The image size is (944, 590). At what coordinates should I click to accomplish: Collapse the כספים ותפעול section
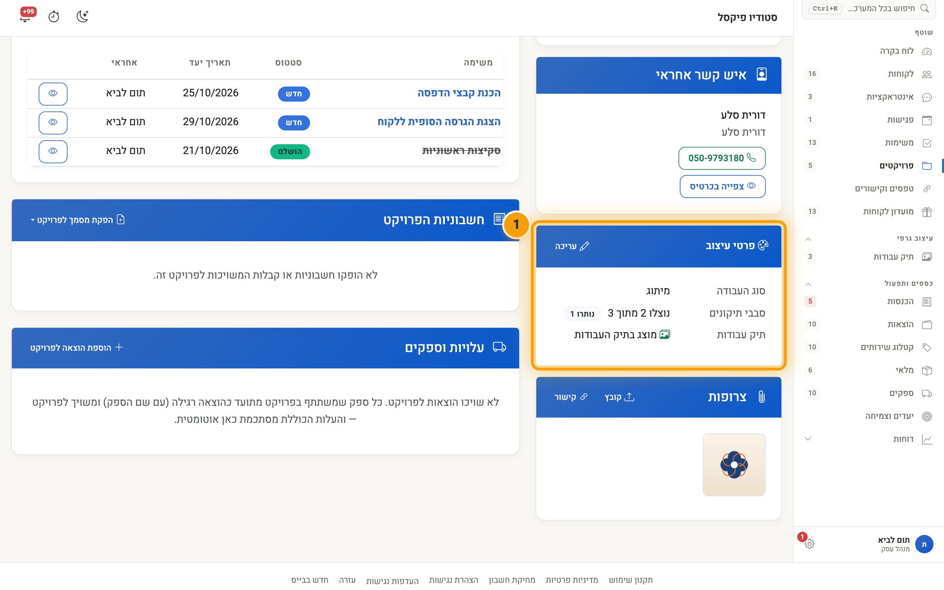coord(808,284)
